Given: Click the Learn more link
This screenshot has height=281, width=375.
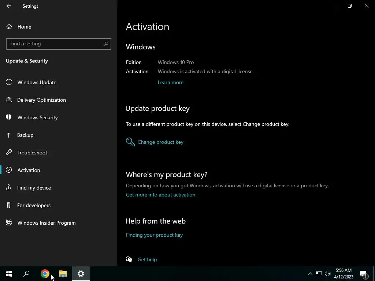Looking at the screenshot, I should click(171, 82).
